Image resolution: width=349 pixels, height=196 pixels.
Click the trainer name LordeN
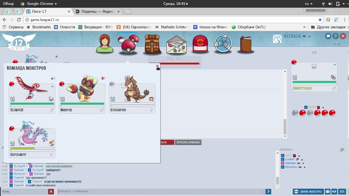(290, 160)
